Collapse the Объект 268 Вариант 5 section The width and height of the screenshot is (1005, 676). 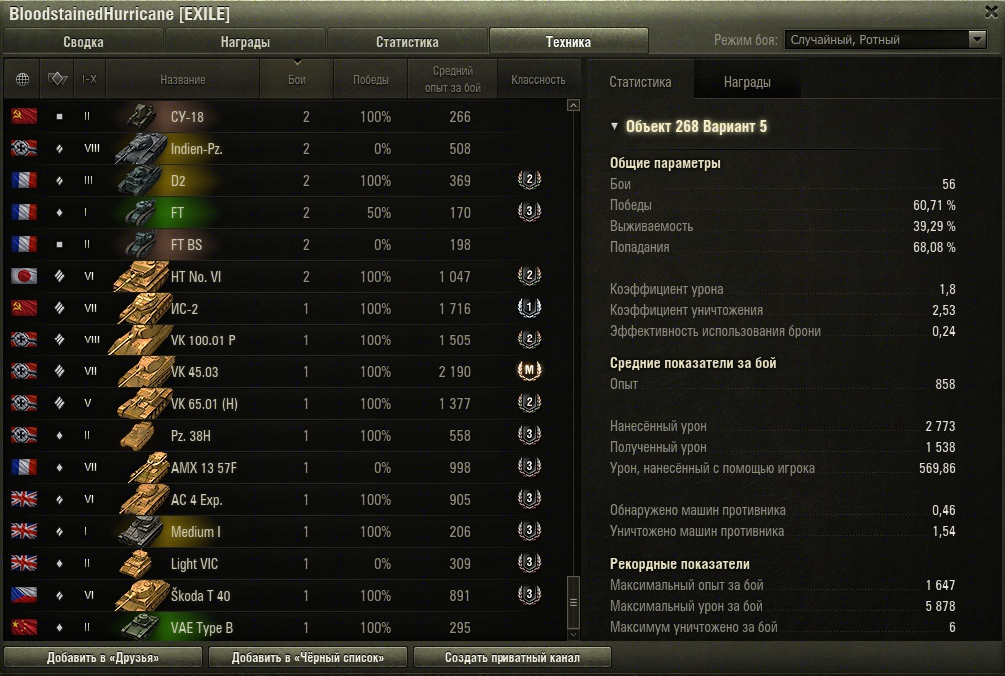tap(614, 126)
